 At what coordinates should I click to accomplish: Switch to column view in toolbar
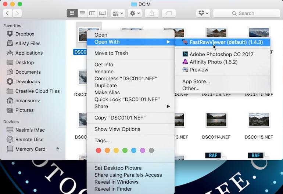tap(92, 13)
